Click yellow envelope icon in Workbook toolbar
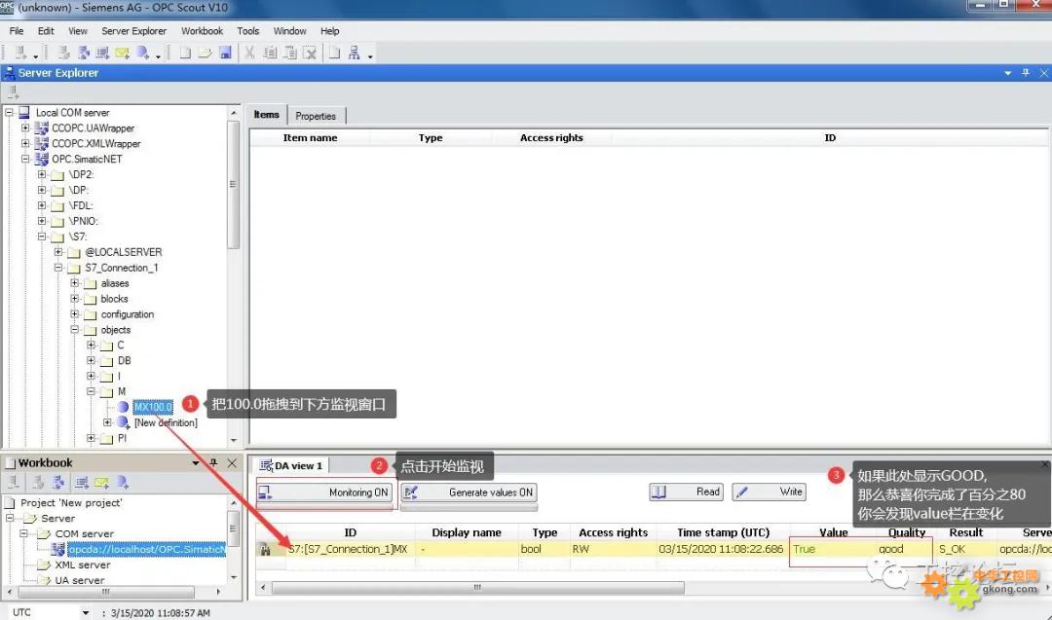 click(102, 482)
